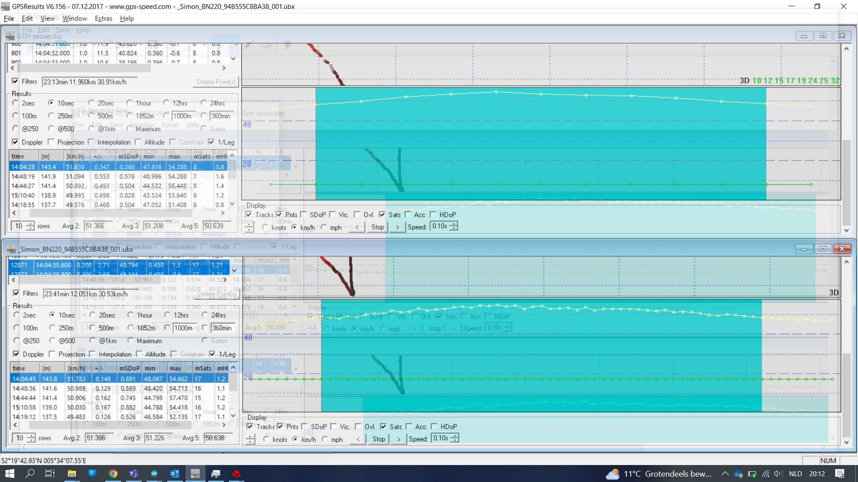Select the 500m radio in top Results
The image size is (858, 482).
click(92, 116)
